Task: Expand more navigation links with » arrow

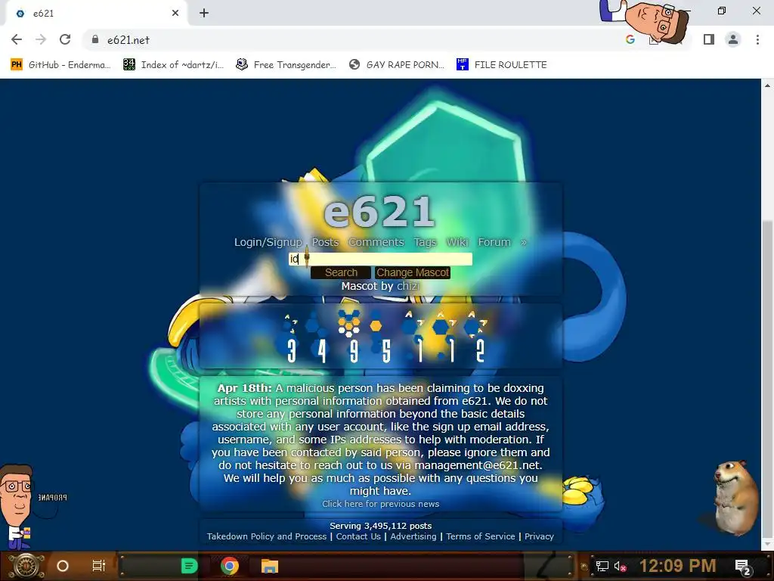Action: pos(523,242)
